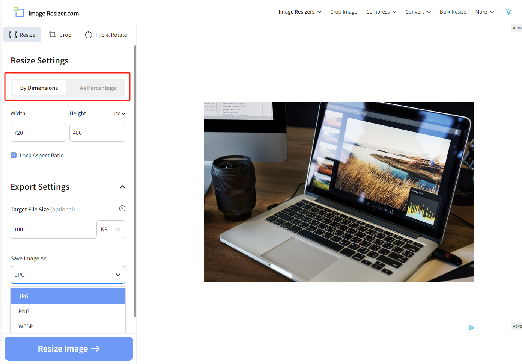Click the Resize Image button
Screen dimensions: 522x364
click(x=69, y=349)
